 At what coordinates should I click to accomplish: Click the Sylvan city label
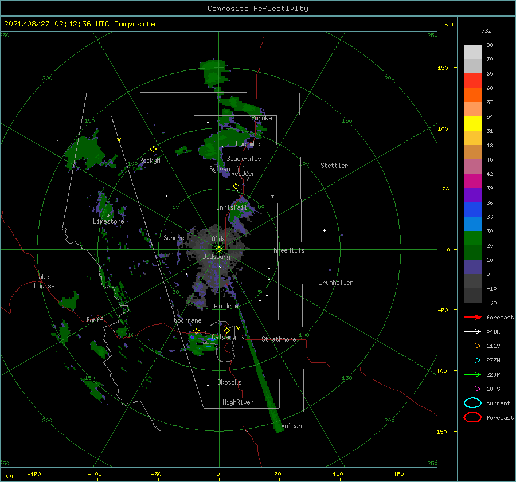[x=220, y=169]
